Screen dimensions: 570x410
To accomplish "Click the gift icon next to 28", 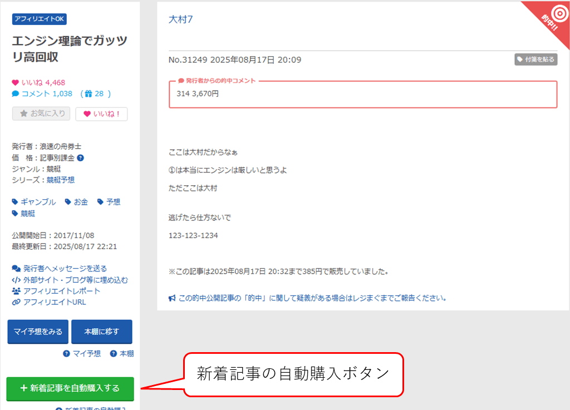I will tap(89, 93).
